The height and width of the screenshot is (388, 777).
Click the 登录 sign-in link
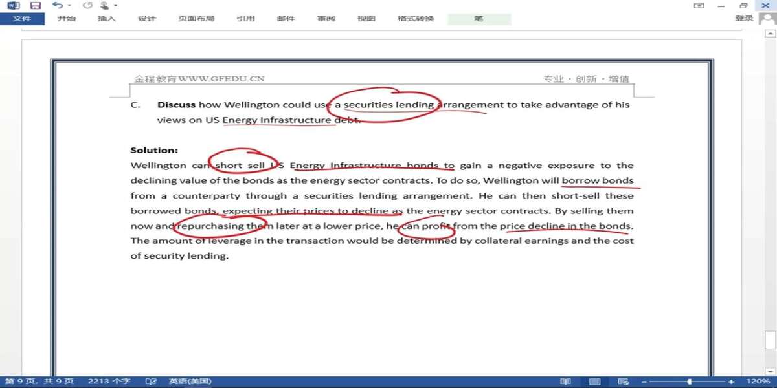[744, 19]
